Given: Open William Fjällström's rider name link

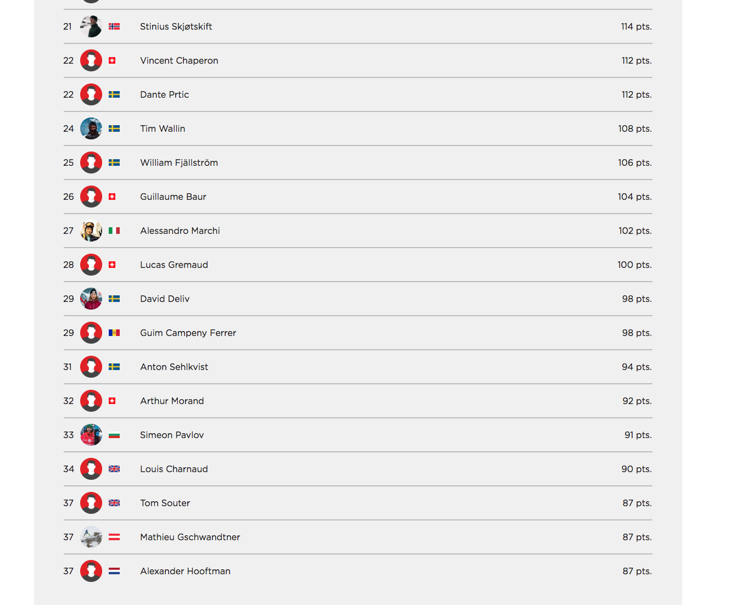Looking at the screenshot, I should click(x=179, y=163).
